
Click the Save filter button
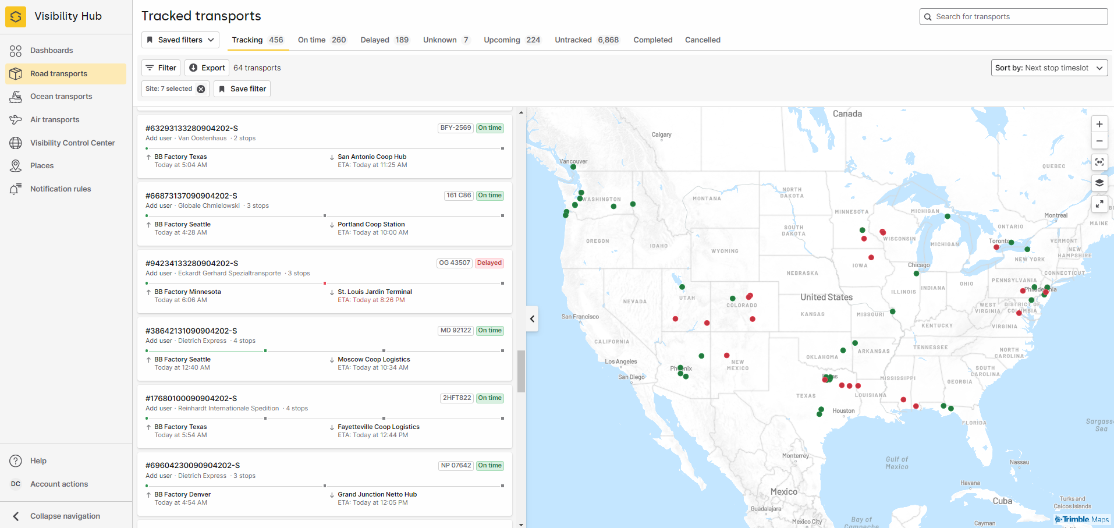(242, 89)
